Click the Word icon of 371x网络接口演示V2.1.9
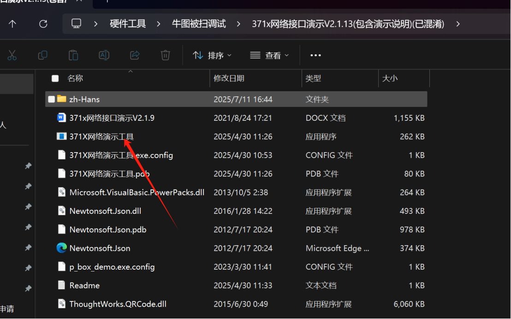The height and width of the screenshot is (319, 511). [62, 118]
